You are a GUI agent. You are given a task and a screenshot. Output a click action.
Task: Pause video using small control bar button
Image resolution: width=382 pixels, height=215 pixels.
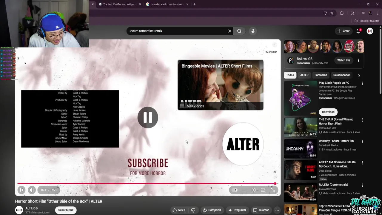click(21, 190)
